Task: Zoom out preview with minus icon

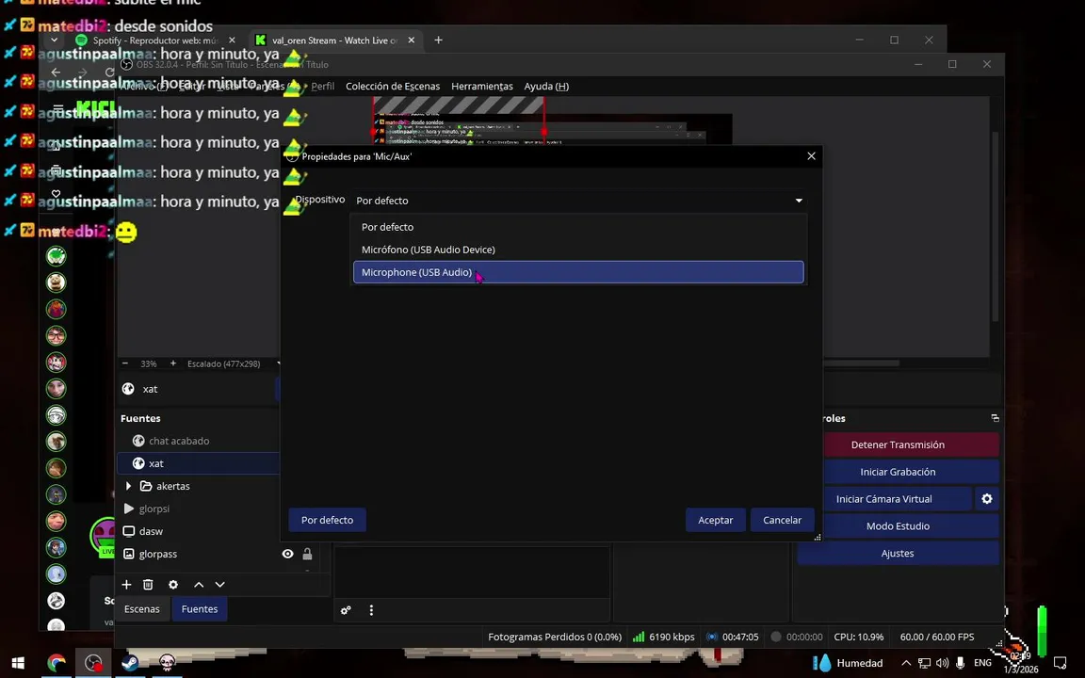Action: (x=125, y=363)
